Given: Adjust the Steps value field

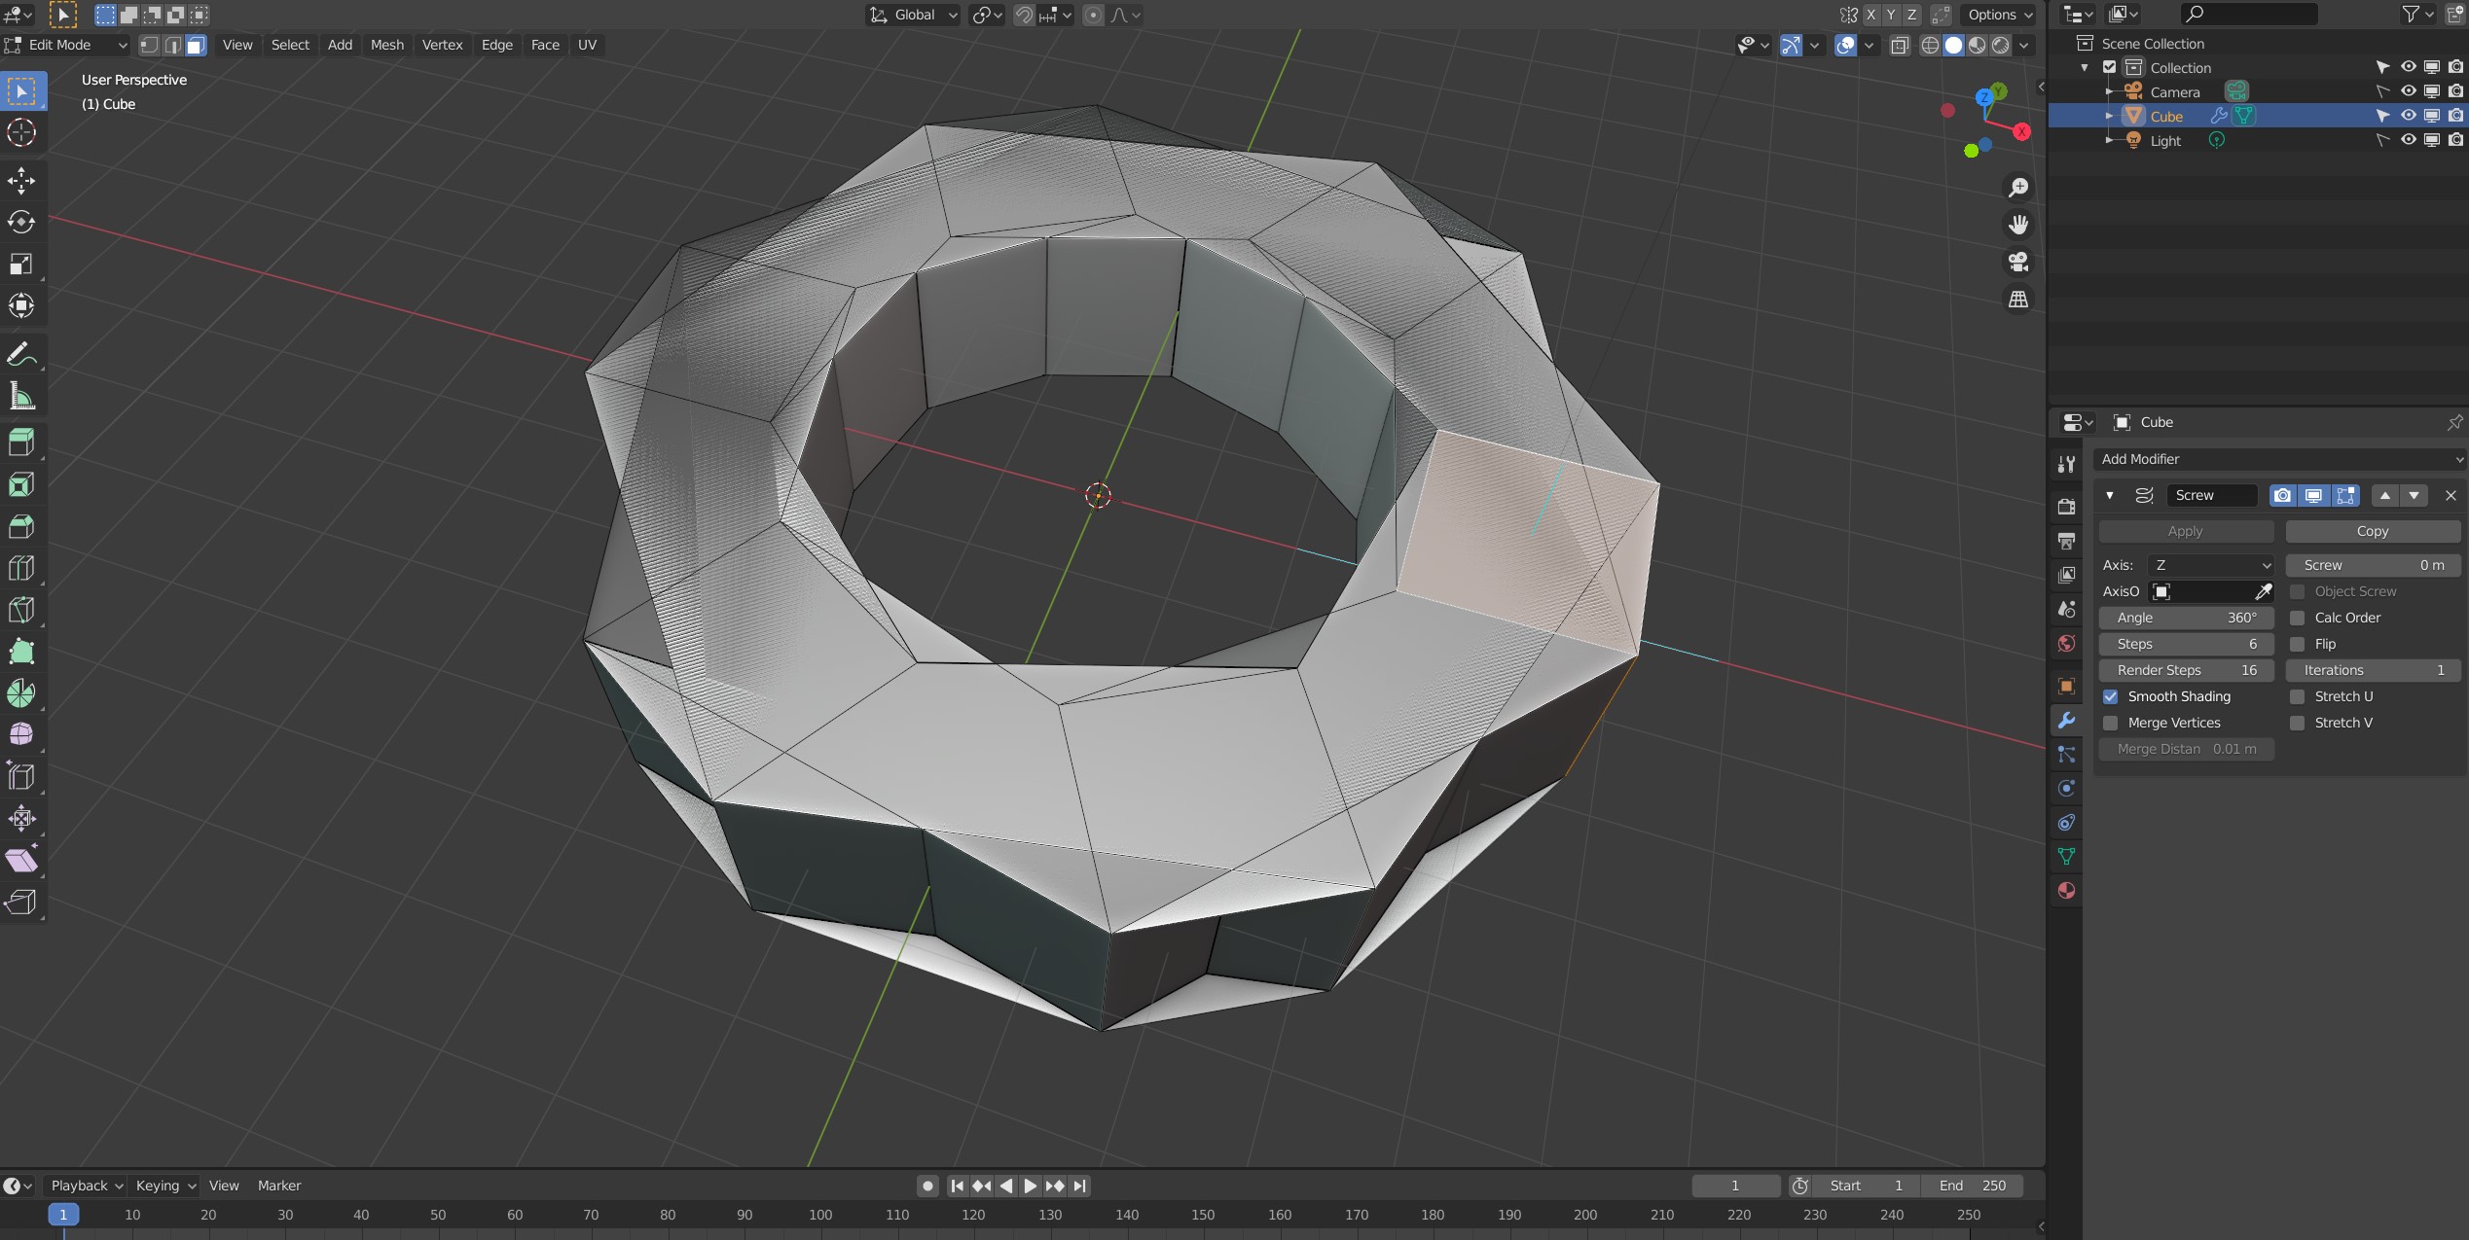Looking at the screenshot, I should (2185, 644).
